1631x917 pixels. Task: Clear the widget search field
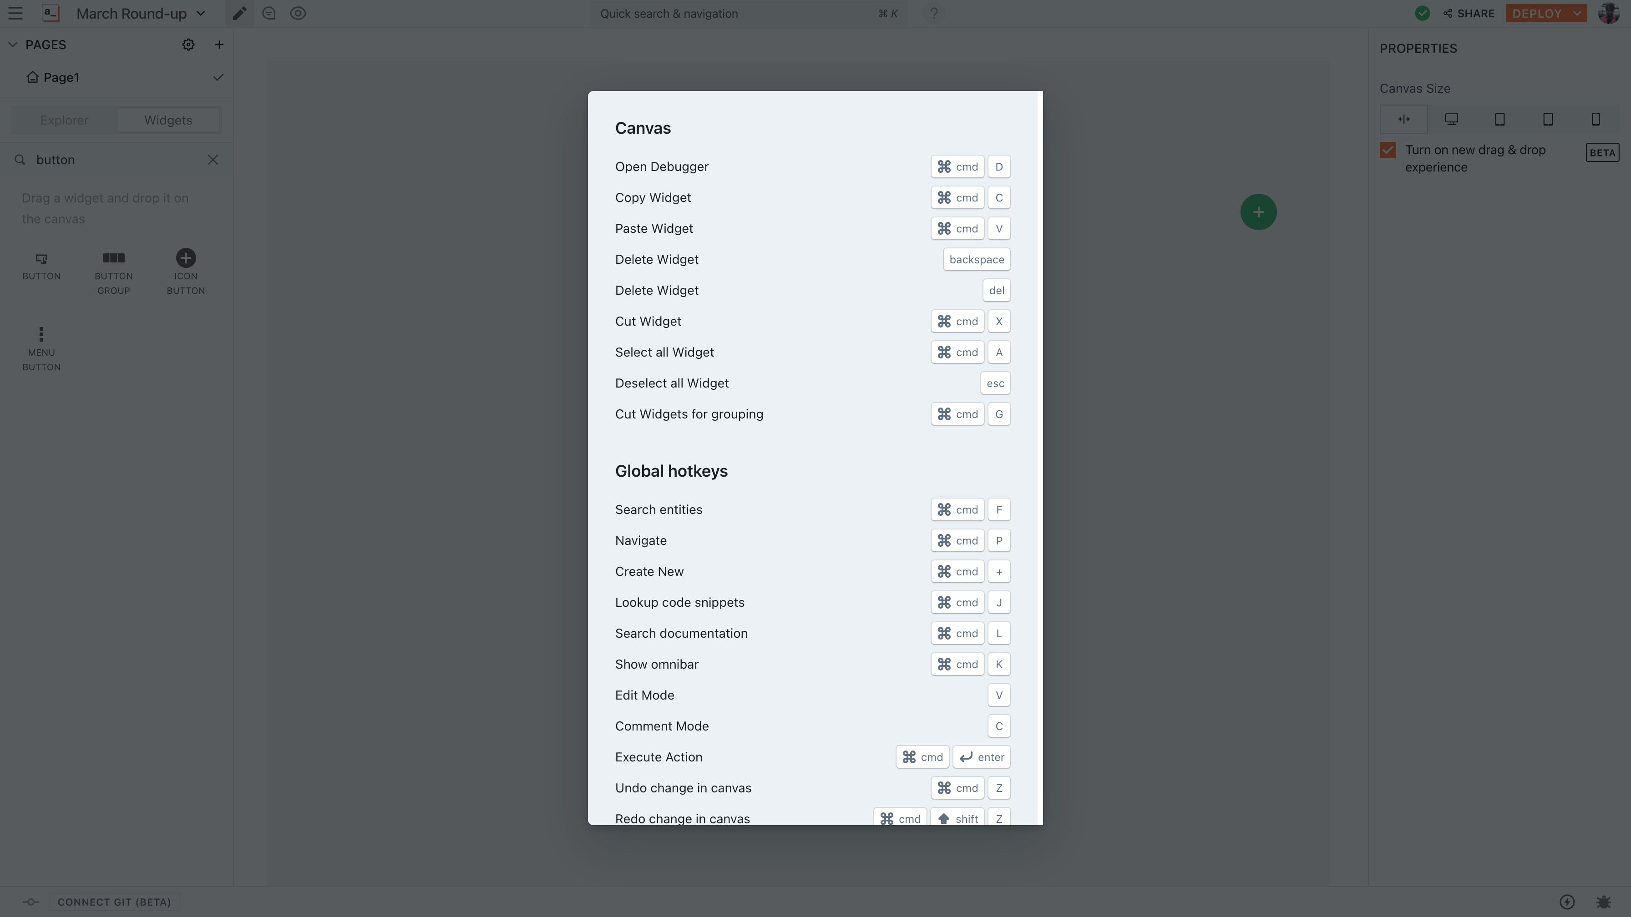(x=213, y=160)
